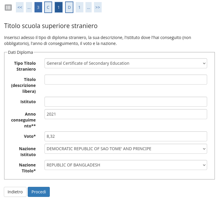
Task: Click the list menu icon
Action: pos(8,7)
